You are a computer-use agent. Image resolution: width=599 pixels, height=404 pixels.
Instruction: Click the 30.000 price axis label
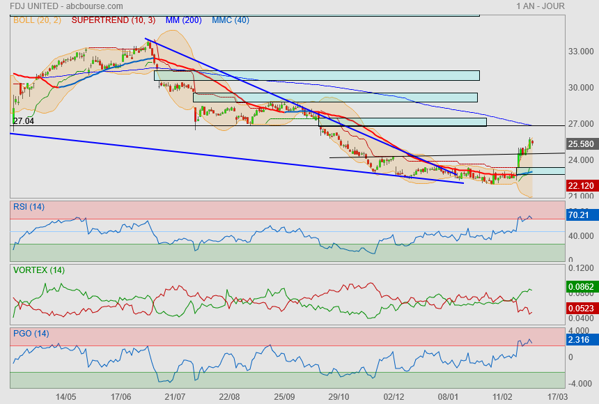coord(581,88)
